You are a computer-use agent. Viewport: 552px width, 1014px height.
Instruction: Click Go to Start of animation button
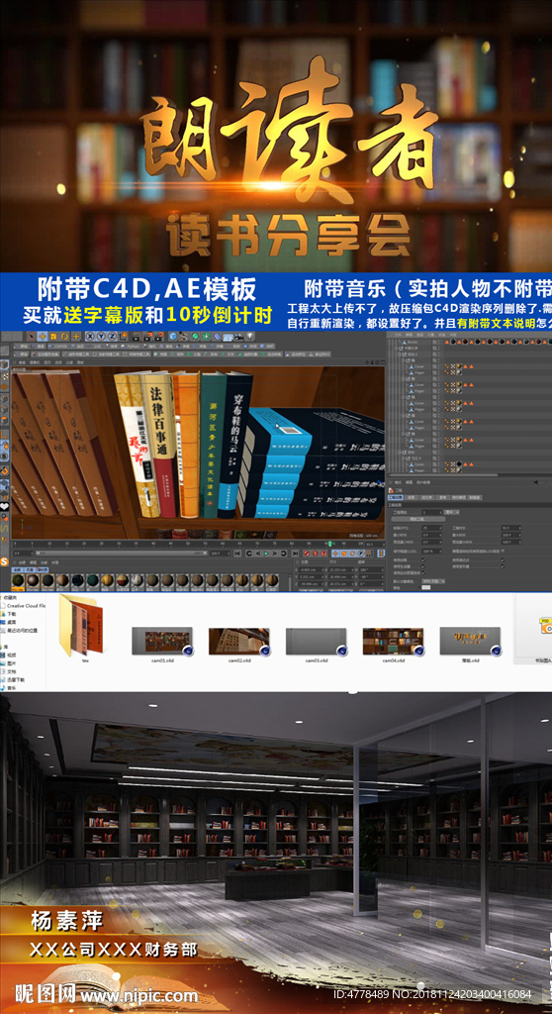(x=237, y=554)
